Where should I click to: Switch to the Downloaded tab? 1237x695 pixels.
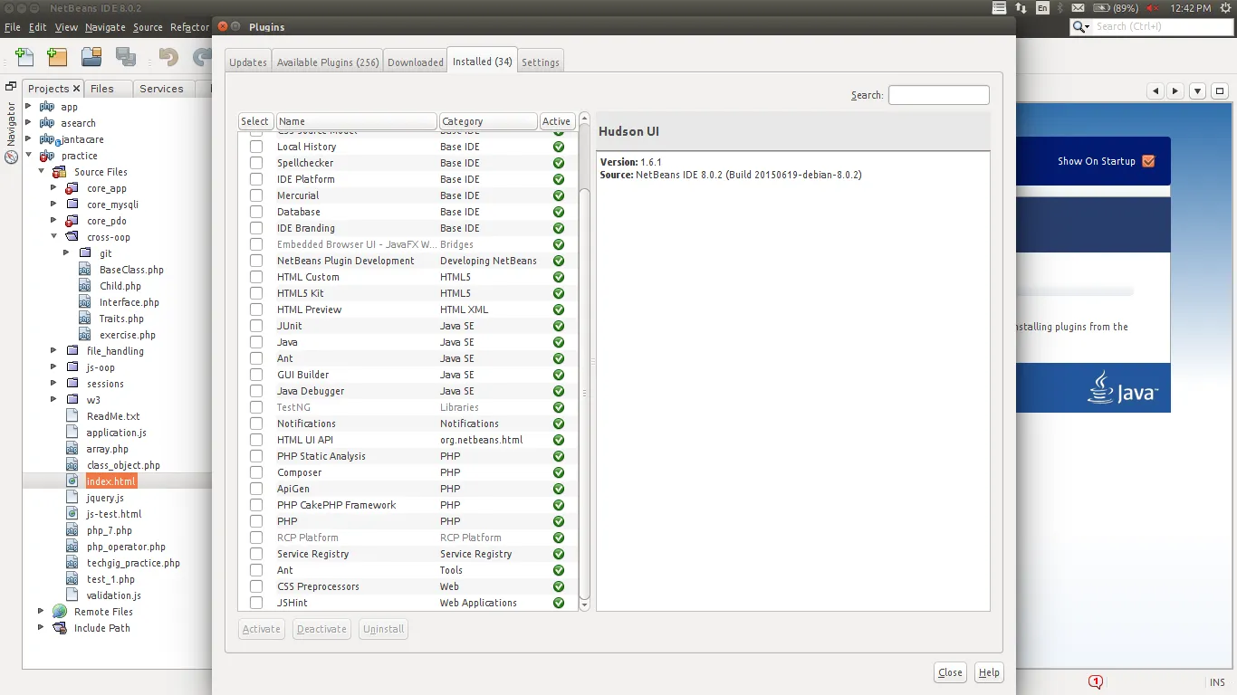[x=416, y=62]
